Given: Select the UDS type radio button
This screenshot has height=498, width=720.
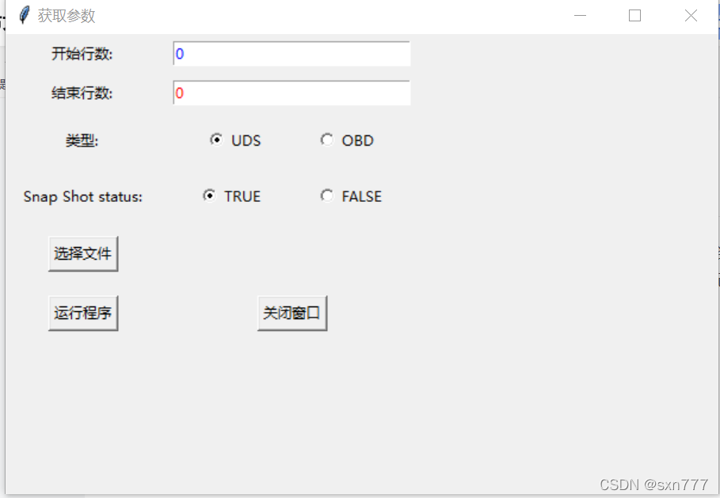Looking at the screenshot, I should (216, 139).
